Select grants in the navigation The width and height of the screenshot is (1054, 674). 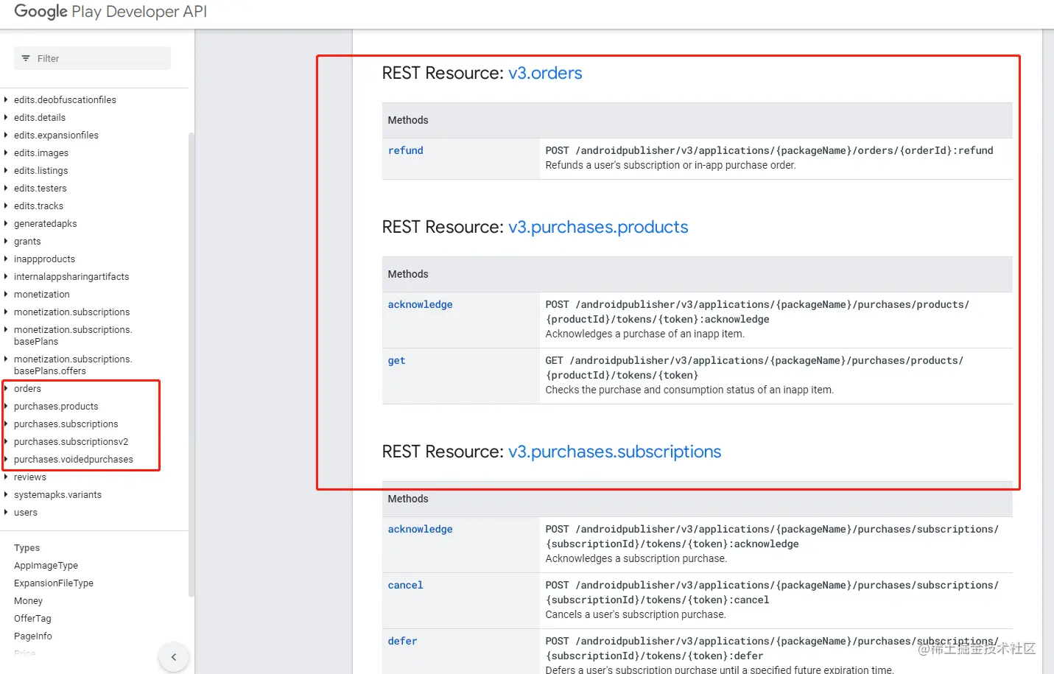coord(27,241)
